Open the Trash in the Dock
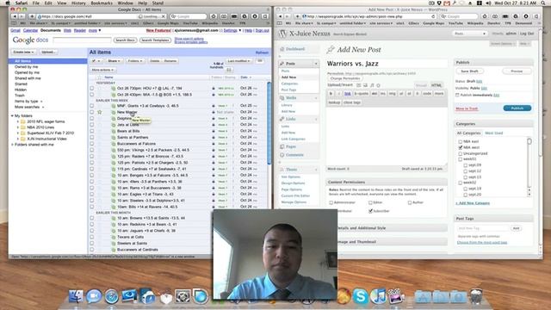Image resolution: width=551 pixels, height=310 pixels. [476, 296]
